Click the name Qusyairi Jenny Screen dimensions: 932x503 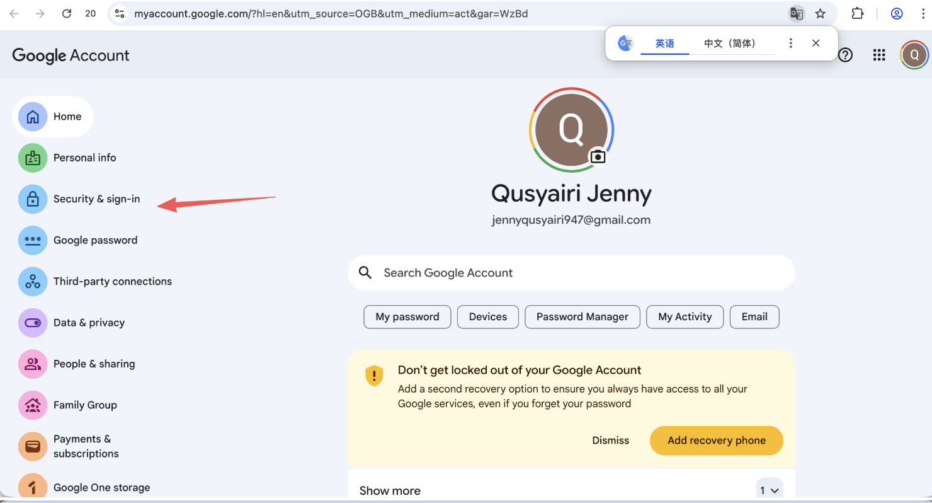pos(571,194)
